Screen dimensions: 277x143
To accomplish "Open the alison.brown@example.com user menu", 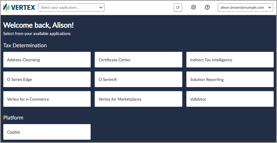I will (245, 7).
